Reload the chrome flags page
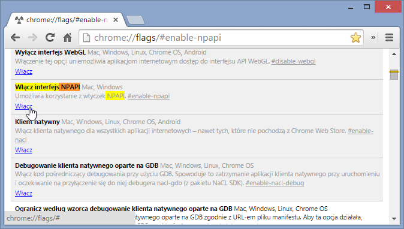 tap(50, 38)
